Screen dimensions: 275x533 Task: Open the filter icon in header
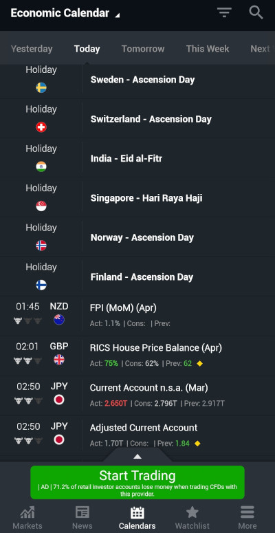pos(224,12)
